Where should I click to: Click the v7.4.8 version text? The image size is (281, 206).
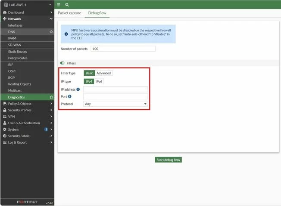tap(49, 203)
